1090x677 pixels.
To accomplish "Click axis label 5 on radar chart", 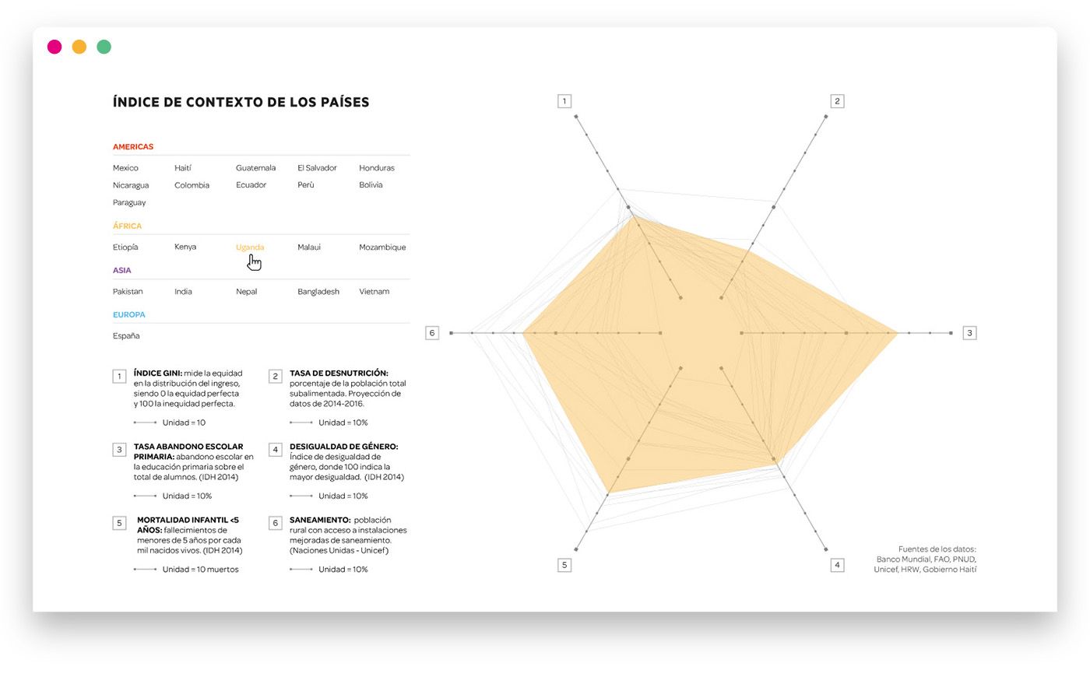I will pos(564,565).
